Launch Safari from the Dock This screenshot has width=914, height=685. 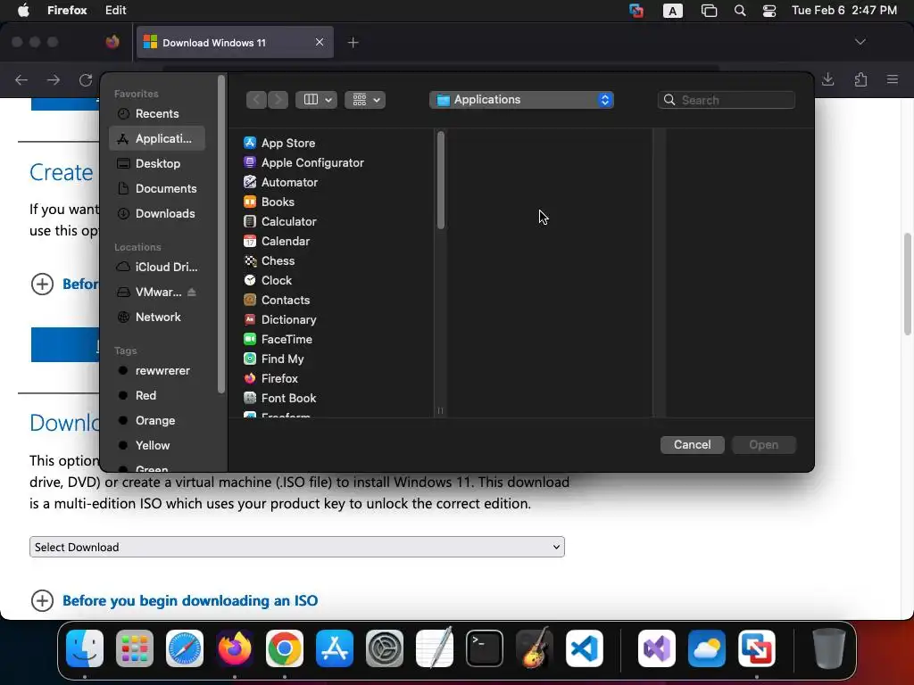pos(185,648)
